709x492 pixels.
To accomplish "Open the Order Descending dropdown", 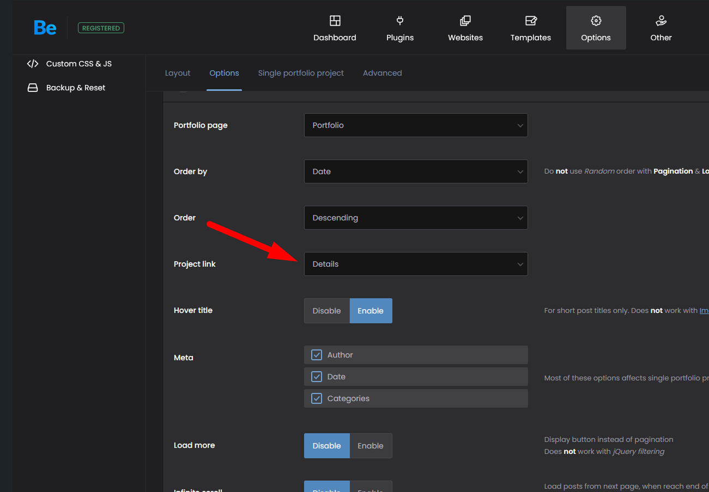I will tap(416, 218).
